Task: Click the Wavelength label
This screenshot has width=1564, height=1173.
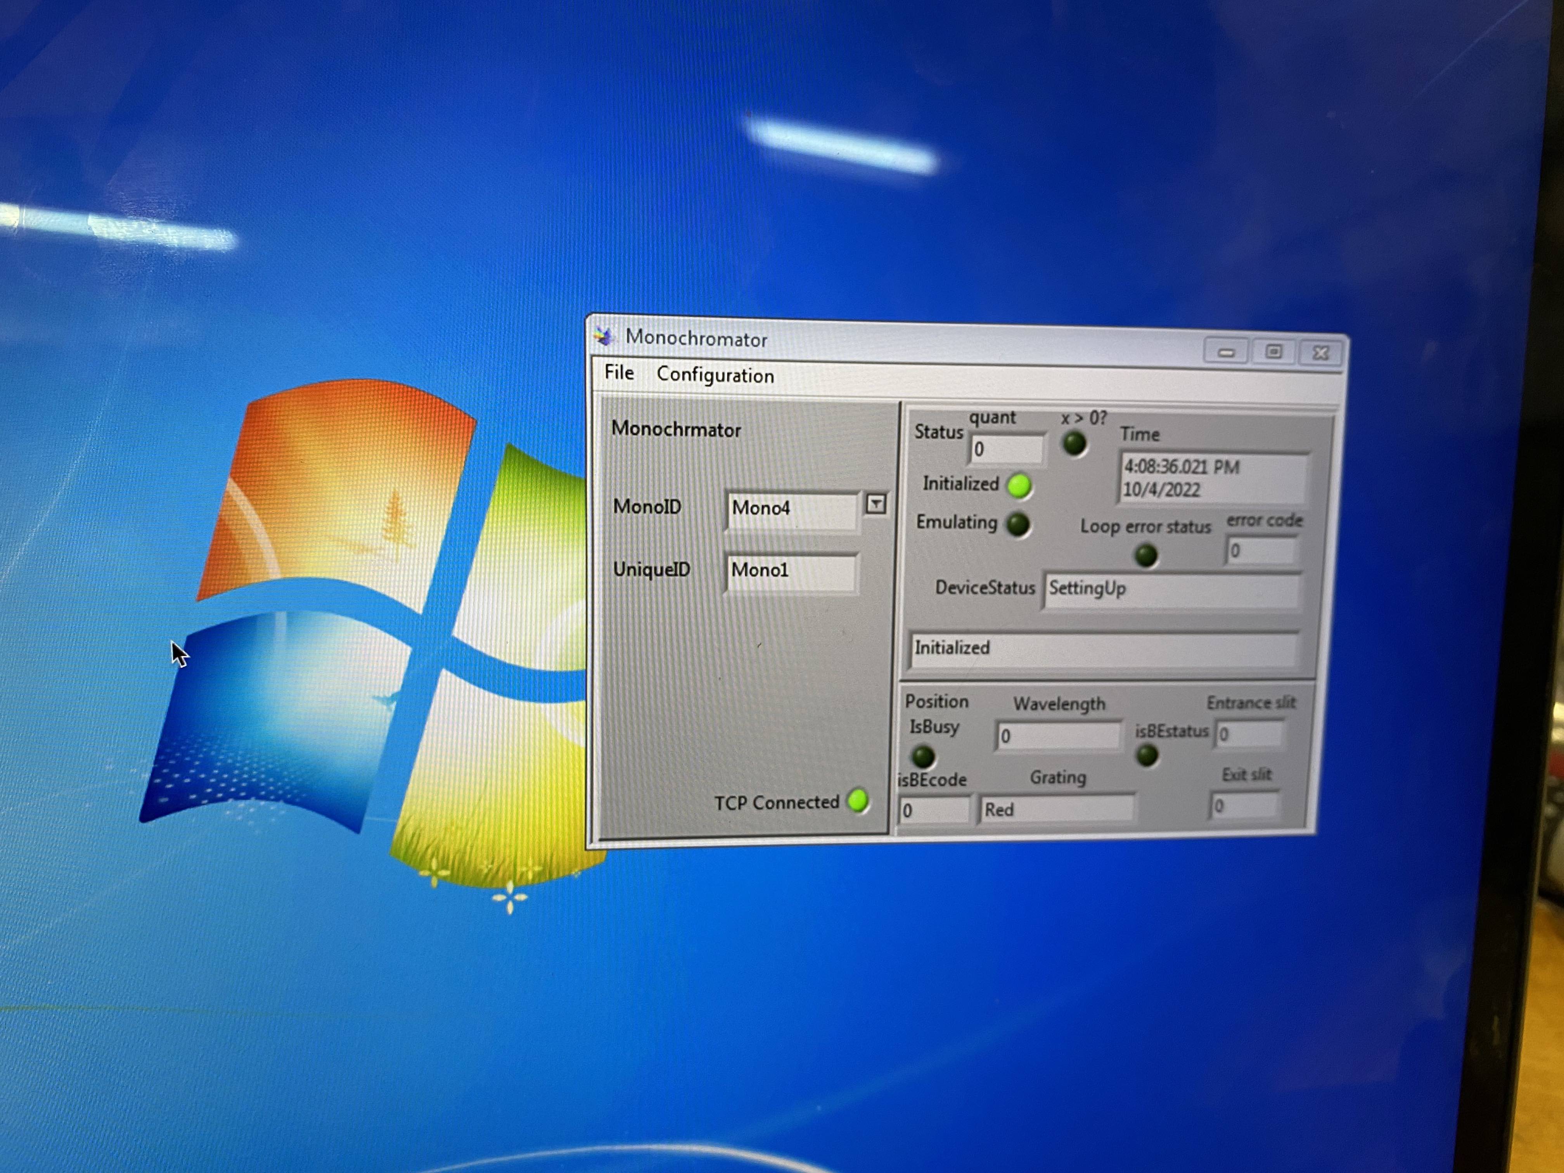Action: click(1059, 704)
